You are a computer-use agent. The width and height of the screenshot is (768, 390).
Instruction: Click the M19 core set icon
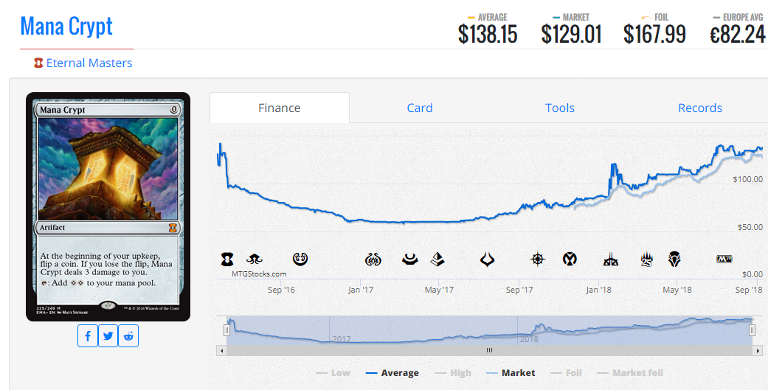click(724, 259)
